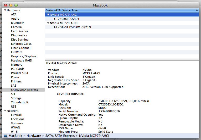Click AHCI Version 1.20 Supported text

pos(103,87)
